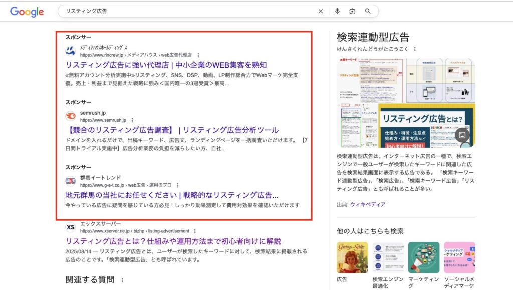Click the Google logo
Screen dimensions: 513x290
(27, 12)
